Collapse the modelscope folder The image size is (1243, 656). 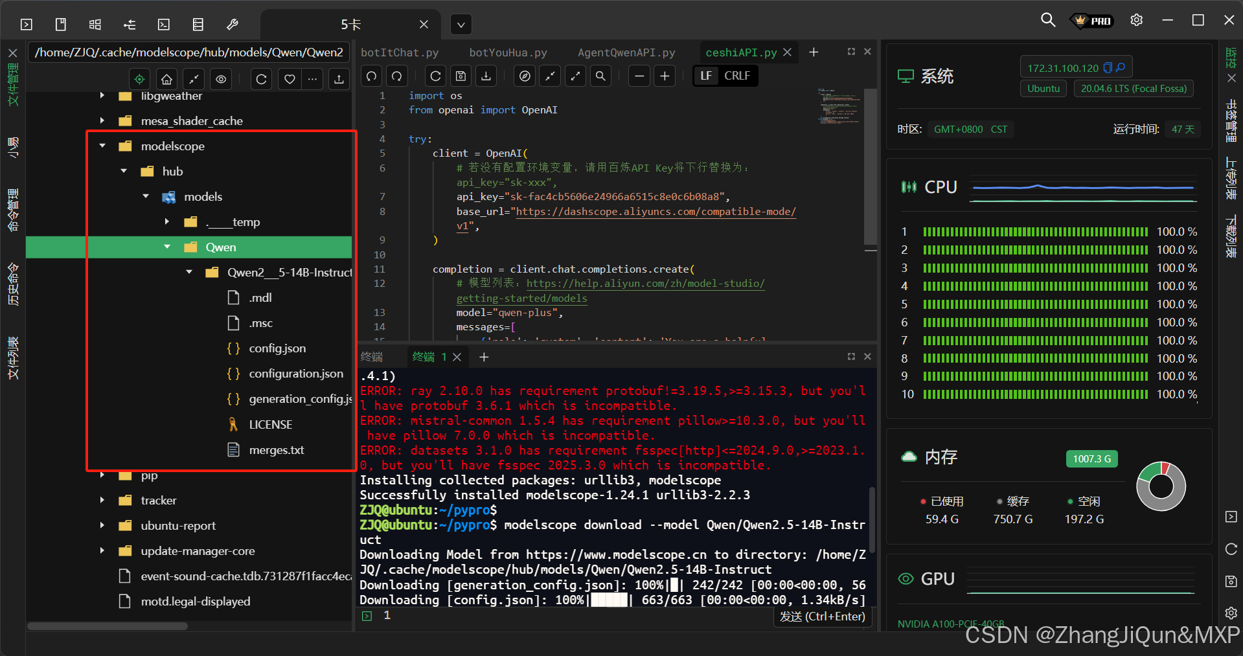coord(102,146)
